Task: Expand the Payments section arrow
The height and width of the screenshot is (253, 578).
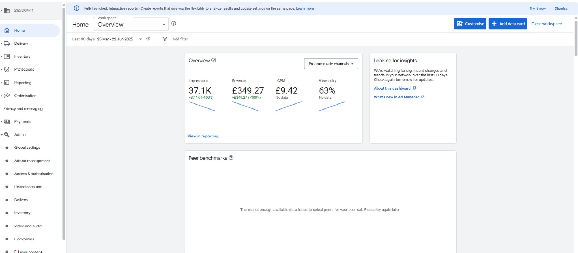Action: [1, 122]
